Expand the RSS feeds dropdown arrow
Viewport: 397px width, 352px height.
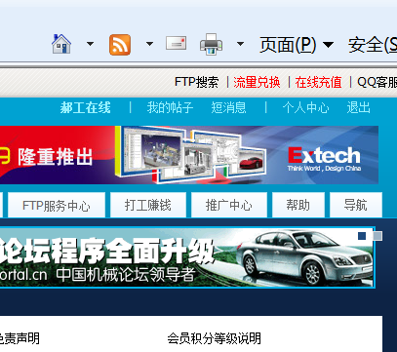(149, 44)
